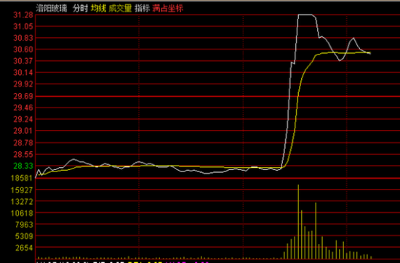Click the yellow average line plateau near 30.60

[x=342, y=53]
